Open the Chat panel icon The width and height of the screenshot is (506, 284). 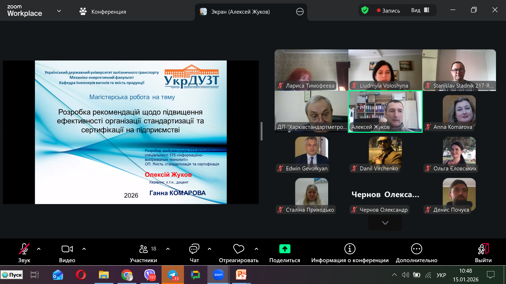pyautogui.click(x=194, y=249)
